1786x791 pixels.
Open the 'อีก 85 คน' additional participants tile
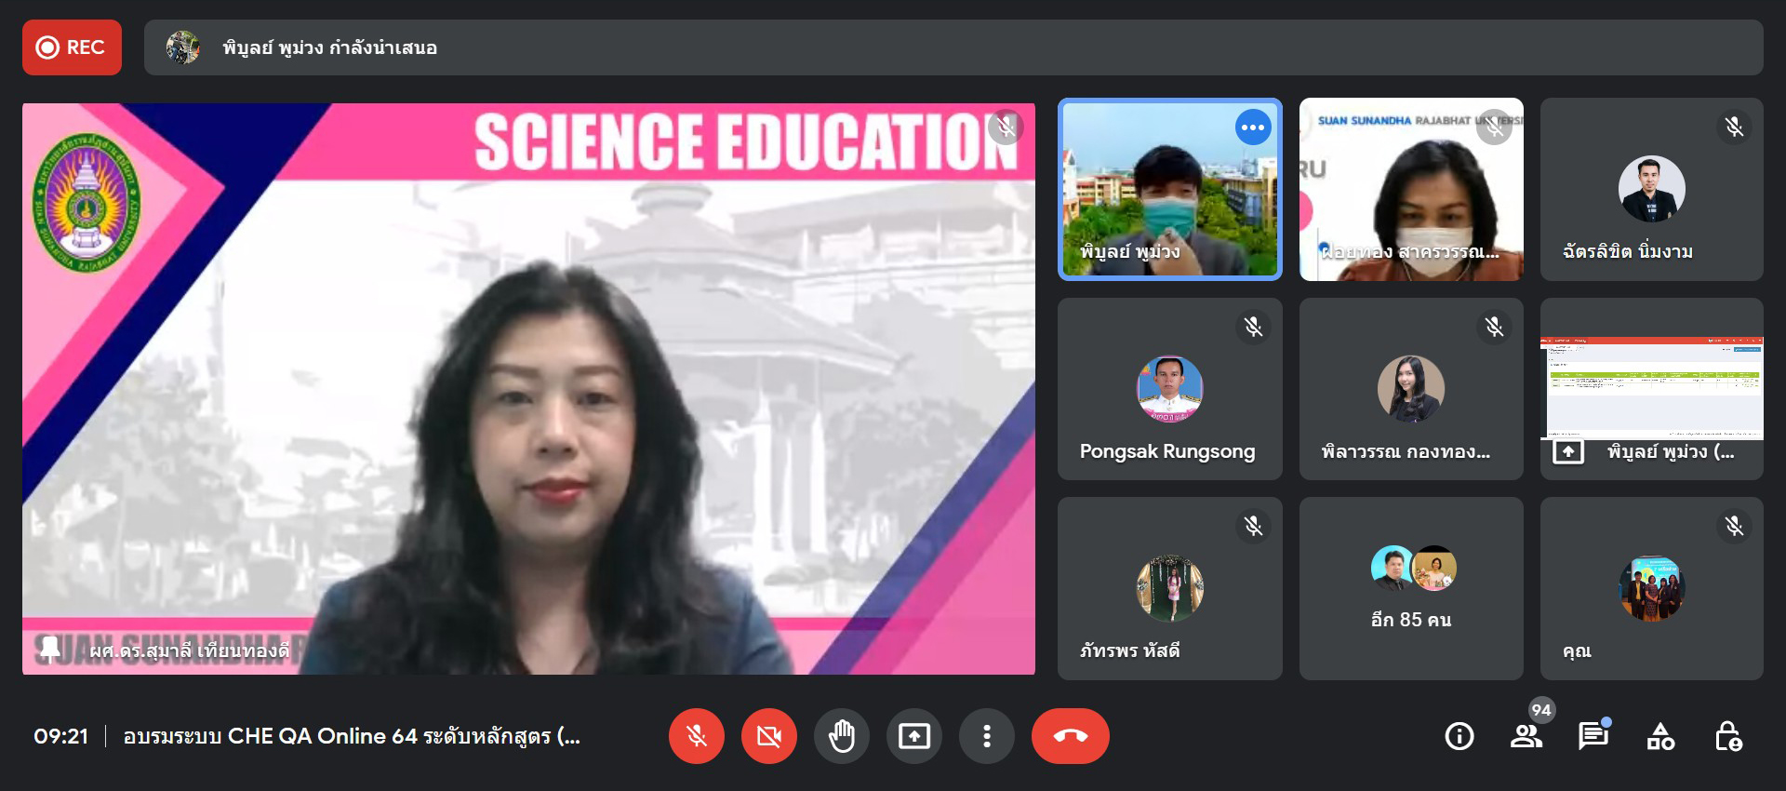click(1410, 588)
